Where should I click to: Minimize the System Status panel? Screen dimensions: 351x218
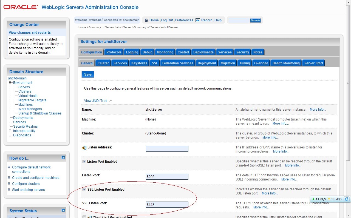[63, 210]
